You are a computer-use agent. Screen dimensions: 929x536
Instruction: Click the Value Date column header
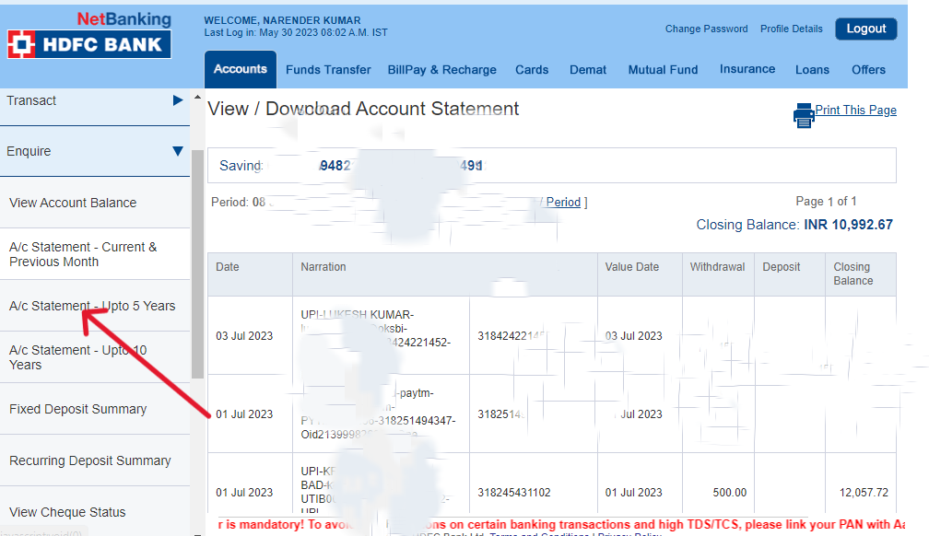[640, 274]
